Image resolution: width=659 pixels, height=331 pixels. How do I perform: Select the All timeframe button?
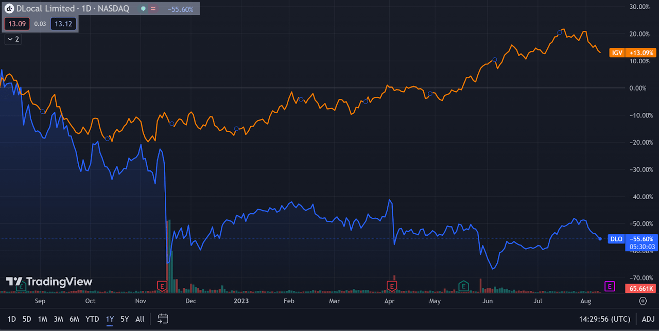[x=140, y=319]
